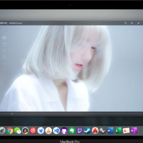Click the video frame showing white-haired girl
143x143 pixels.
[x=71, y=68]
